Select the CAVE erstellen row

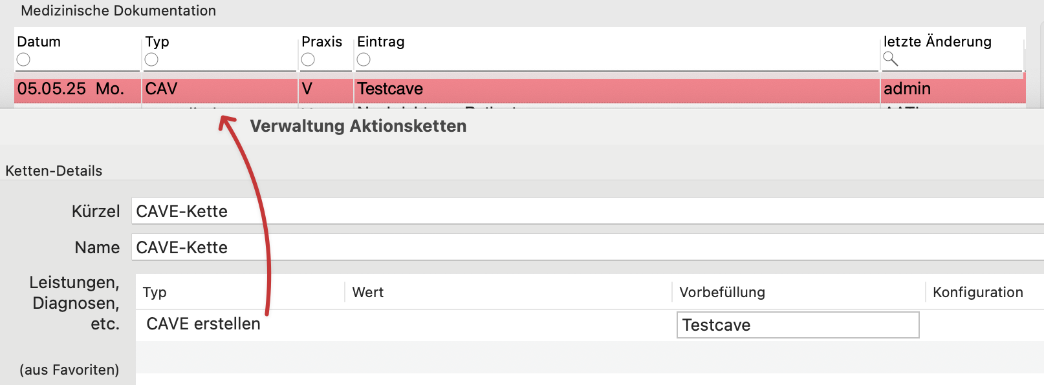[x=589, y=325]
